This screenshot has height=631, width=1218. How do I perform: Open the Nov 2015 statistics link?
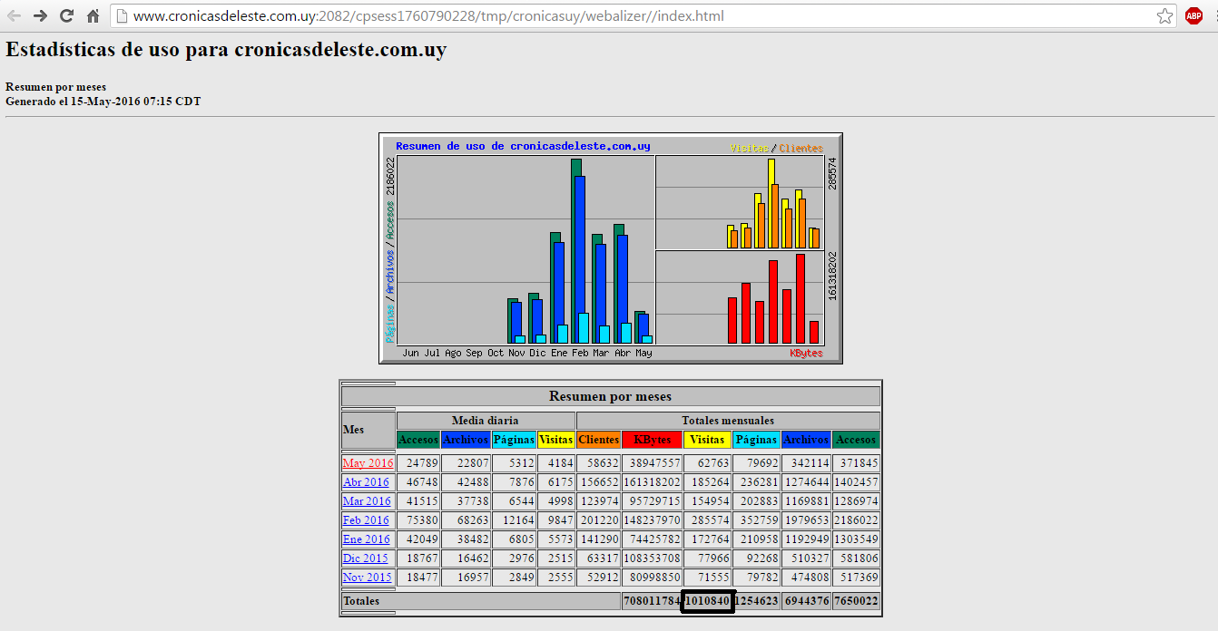click(x=367, y=578)
